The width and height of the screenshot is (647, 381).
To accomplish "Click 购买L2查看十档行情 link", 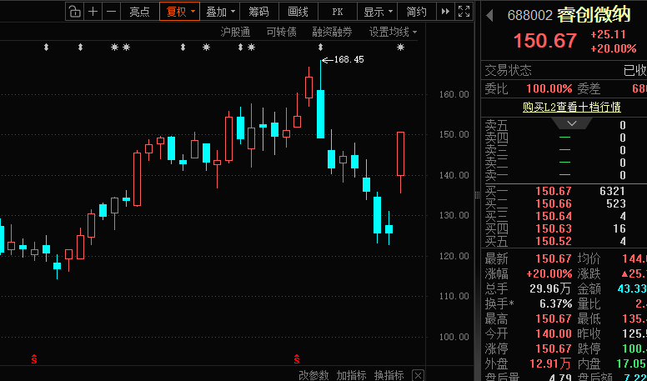I will (x=572, y=108).
